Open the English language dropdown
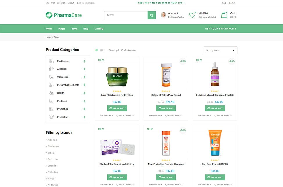Screen dimensions: 283x187 [233, 3]
